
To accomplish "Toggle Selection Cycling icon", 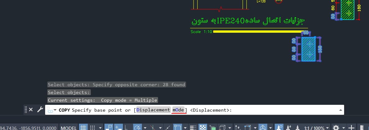I will point(212,128).
